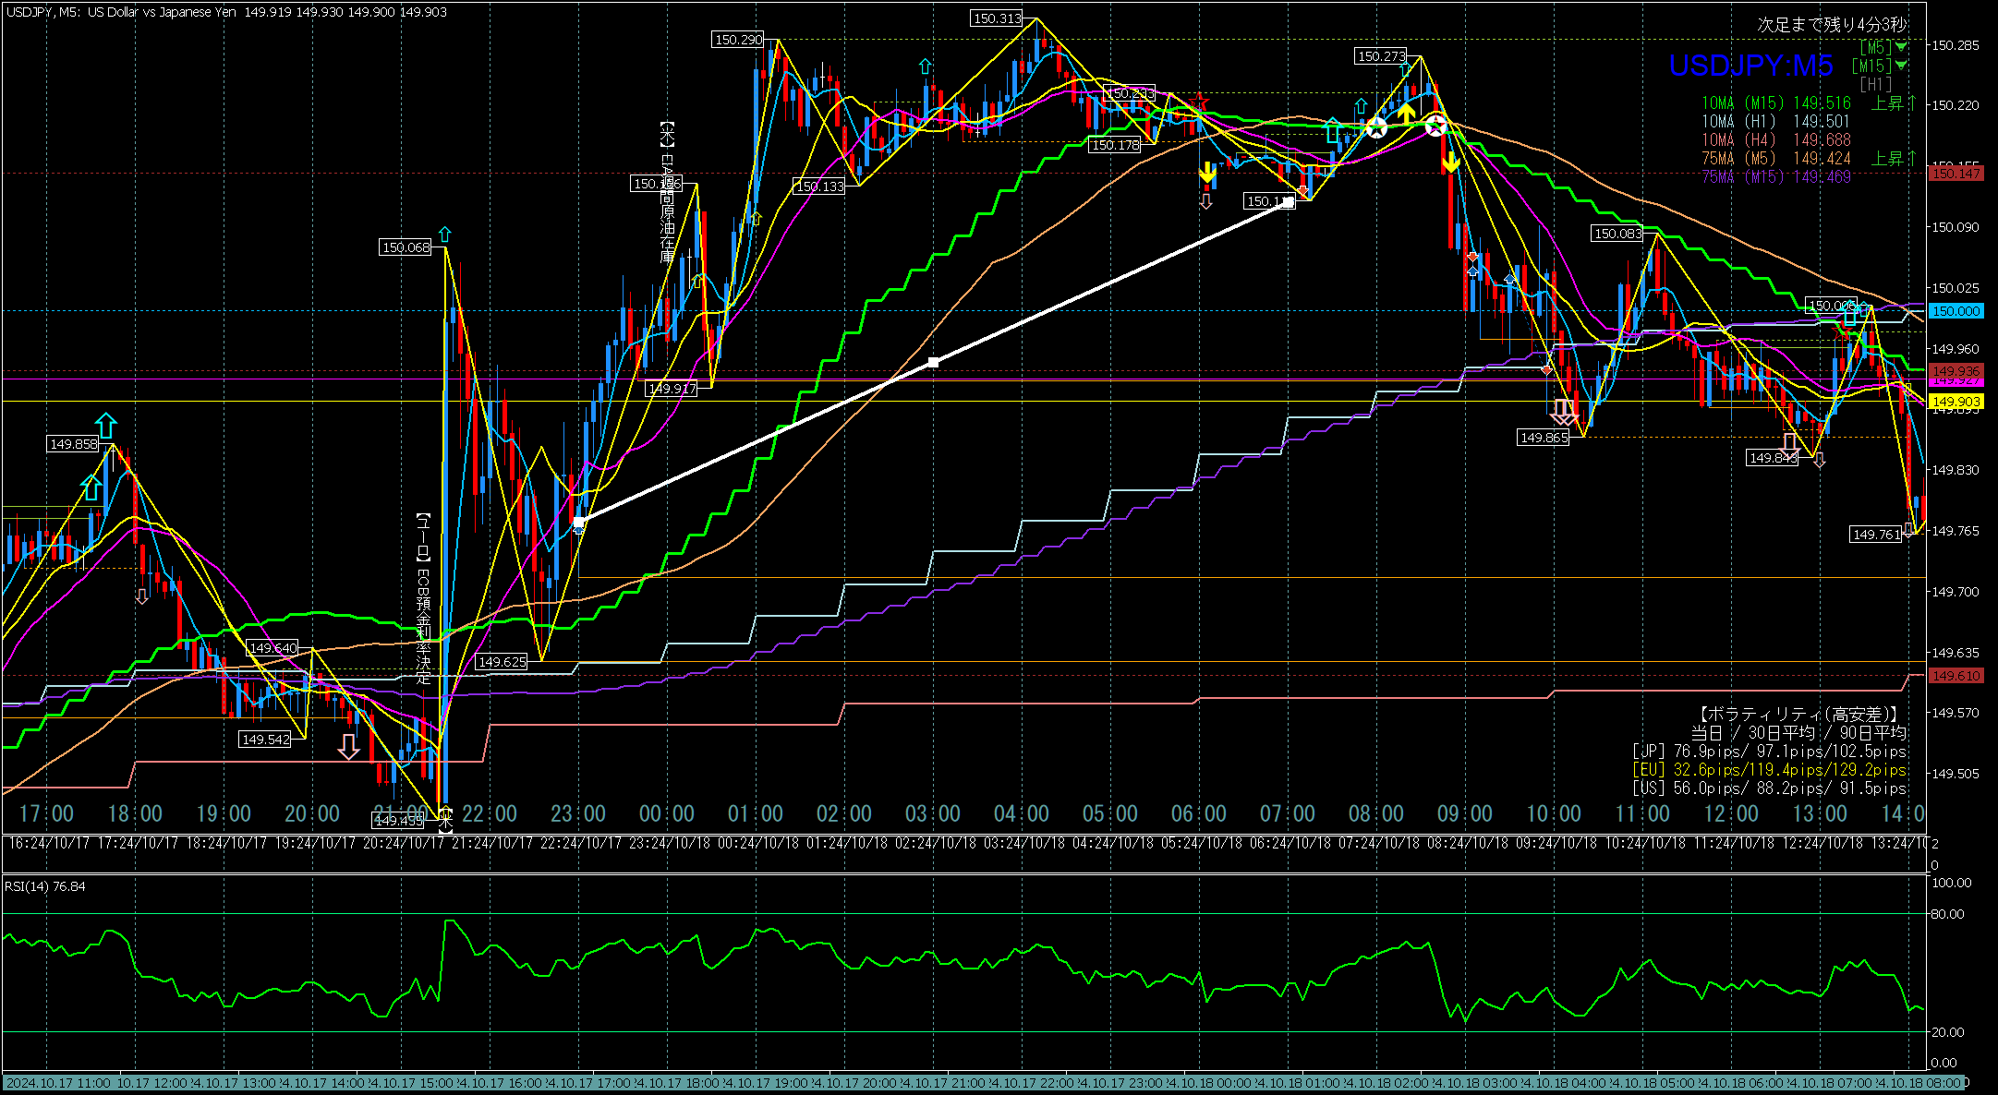Screen dimensions: 1998x1095
Task: Click the 150.083 swing high label
Action: click(1618, 234)
